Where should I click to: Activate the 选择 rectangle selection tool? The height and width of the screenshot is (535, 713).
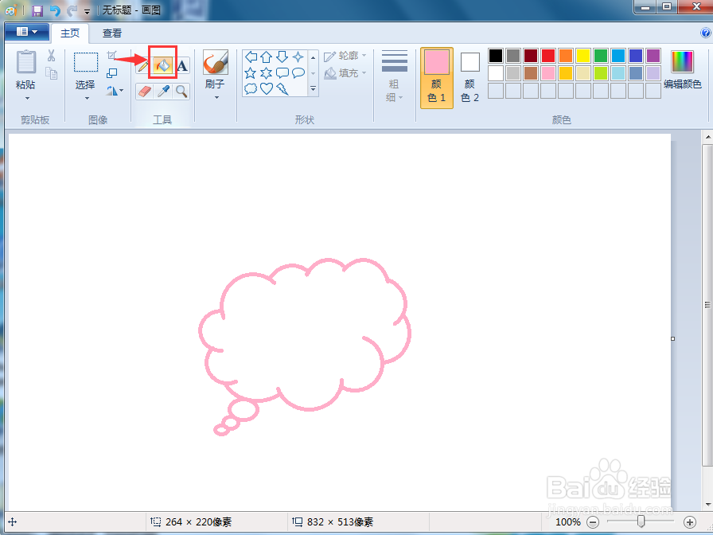click(85, 62)
